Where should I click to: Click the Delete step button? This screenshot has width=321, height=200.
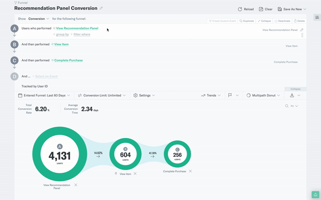click(299, 21)
